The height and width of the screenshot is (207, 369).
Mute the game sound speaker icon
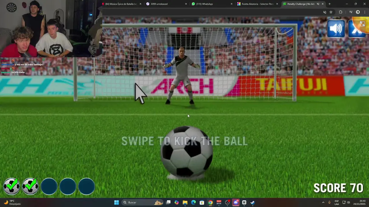tap(336, 29)
